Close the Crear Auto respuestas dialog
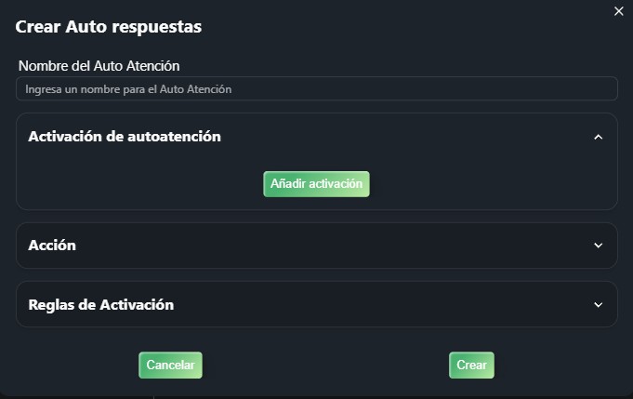Viewport: 633px width, 399px height. pyautogui.click(x=619, y=11)
